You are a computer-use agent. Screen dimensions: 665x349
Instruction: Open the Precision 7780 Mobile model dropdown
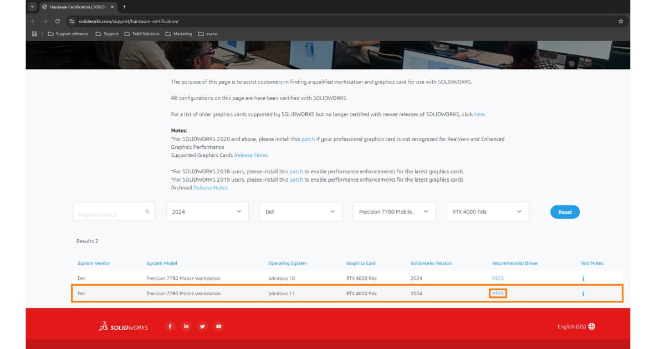394,212
